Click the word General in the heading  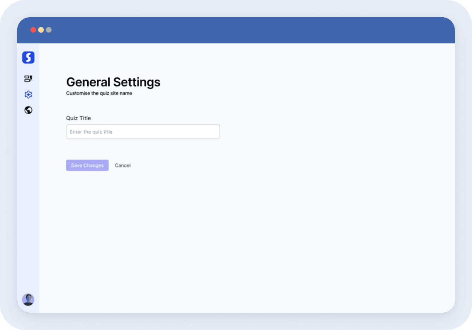(88, 82)
